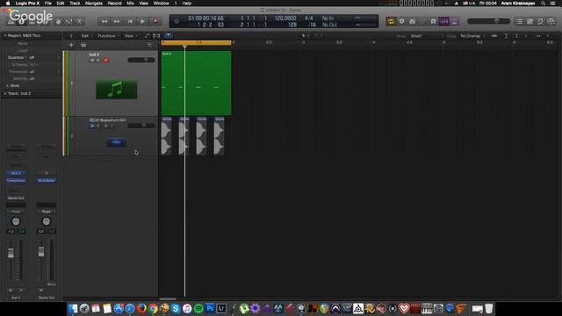Screen dimensions: 562x316
Task: Toggle the automation show/hide icon
Action: [147, 36]
